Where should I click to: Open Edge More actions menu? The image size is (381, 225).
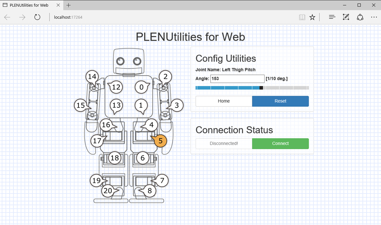point(374,17)
